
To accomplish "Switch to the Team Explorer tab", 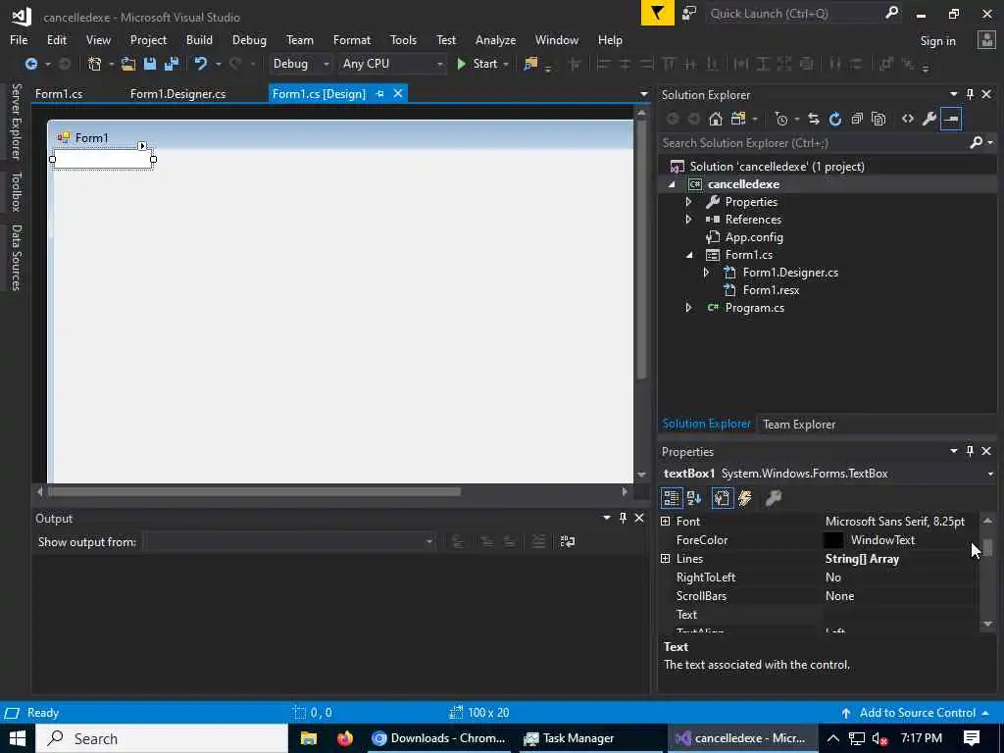I will [x=798, y=424].
